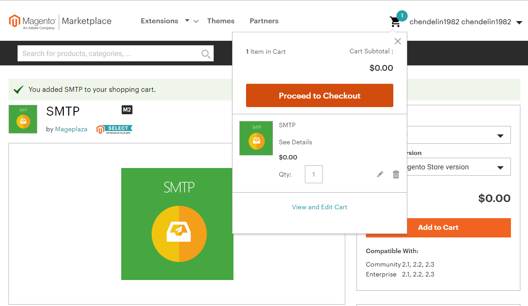Click the green checkmark in success message
Viewport: 528px width, 306px height.
18,90
